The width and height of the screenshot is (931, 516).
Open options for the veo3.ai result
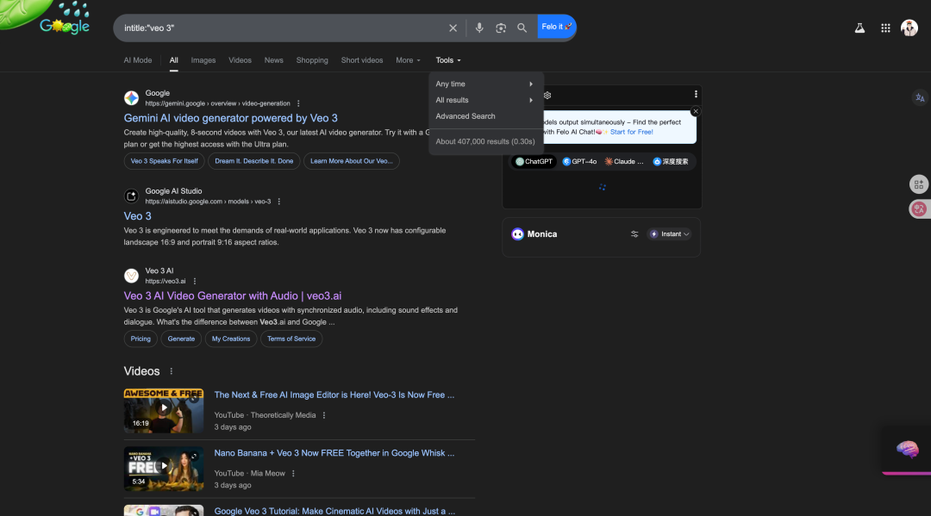tap(195, 281)
